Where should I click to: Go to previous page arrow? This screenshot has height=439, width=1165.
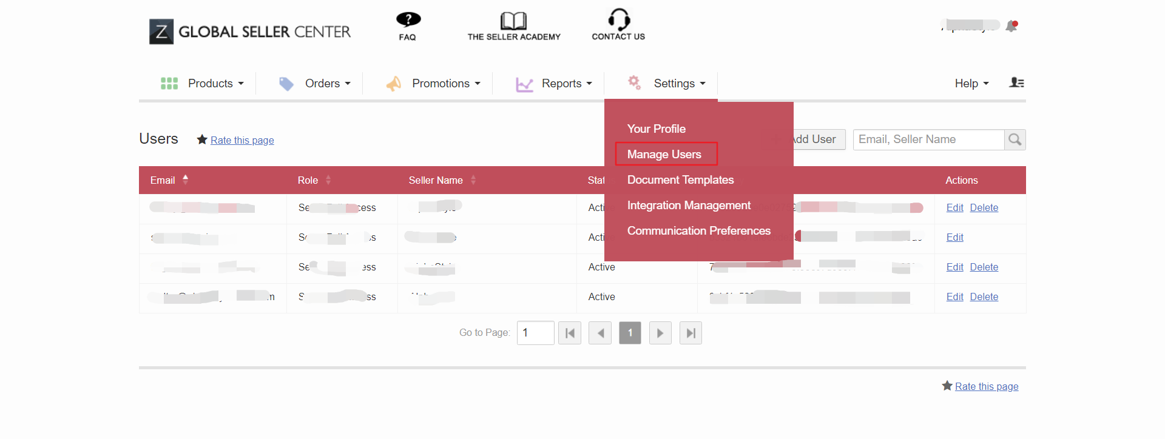[x=600, y=333]
